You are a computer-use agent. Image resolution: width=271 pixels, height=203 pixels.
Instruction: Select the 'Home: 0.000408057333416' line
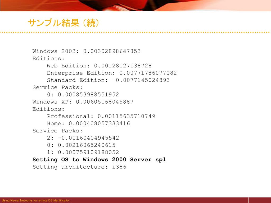coord(88,123)
